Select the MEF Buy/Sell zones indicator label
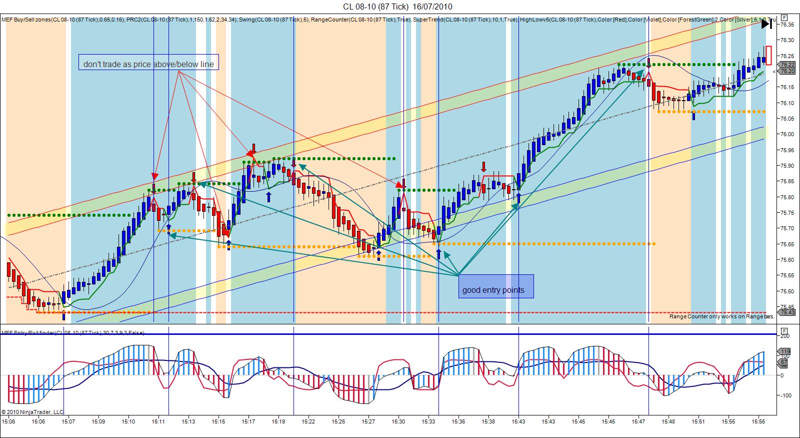This screenshot has width=800, height=438. (x=62, y=20)
